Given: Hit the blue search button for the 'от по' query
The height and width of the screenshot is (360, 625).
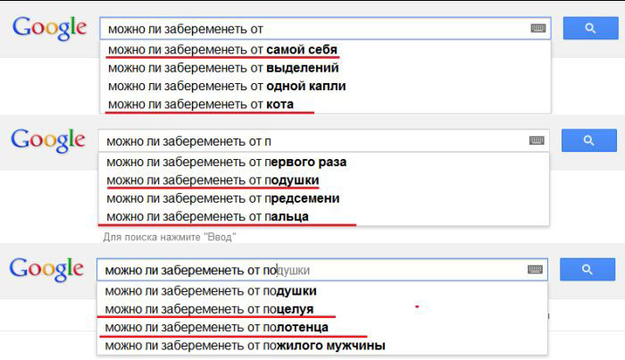Looking at the screenshot, I should point(589,269).
